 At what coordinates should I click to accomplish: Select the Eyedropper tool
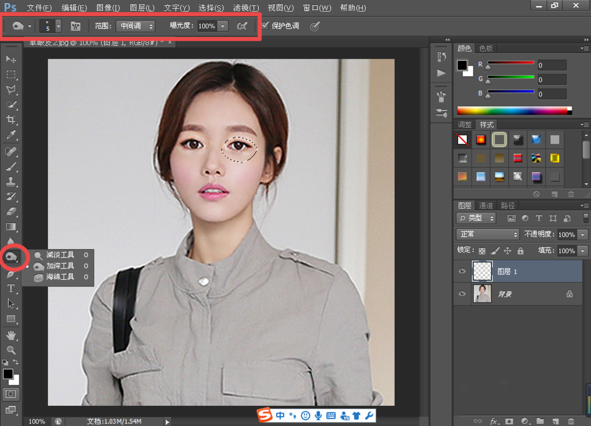pyautogui.click(x=11, y=135)
